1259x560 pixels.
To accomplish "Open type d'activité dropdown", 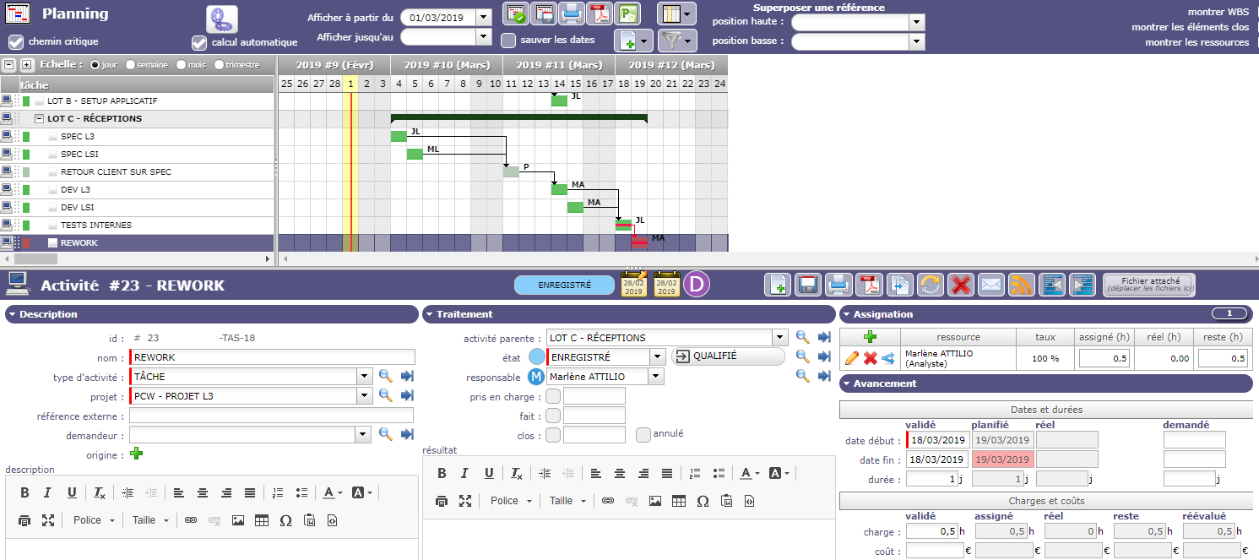I will click(x=365, y=377).
